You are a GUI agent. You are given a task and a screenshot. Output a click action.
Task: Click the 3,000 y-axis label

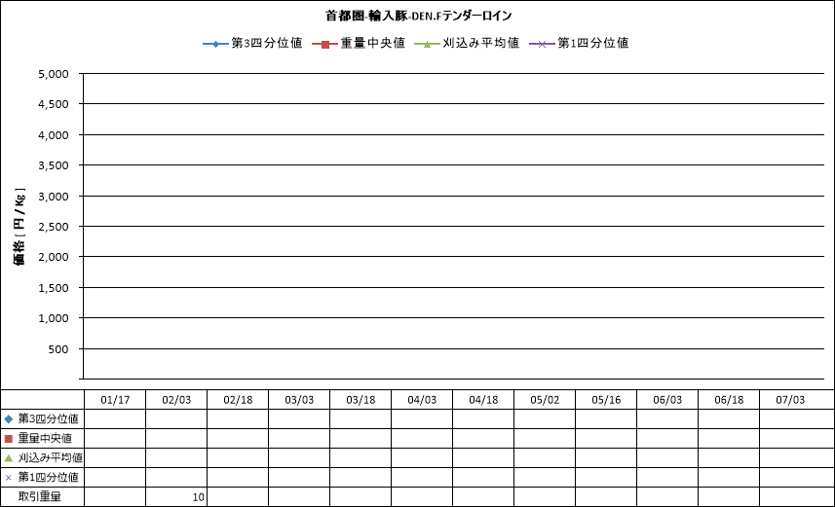point(54,197)
